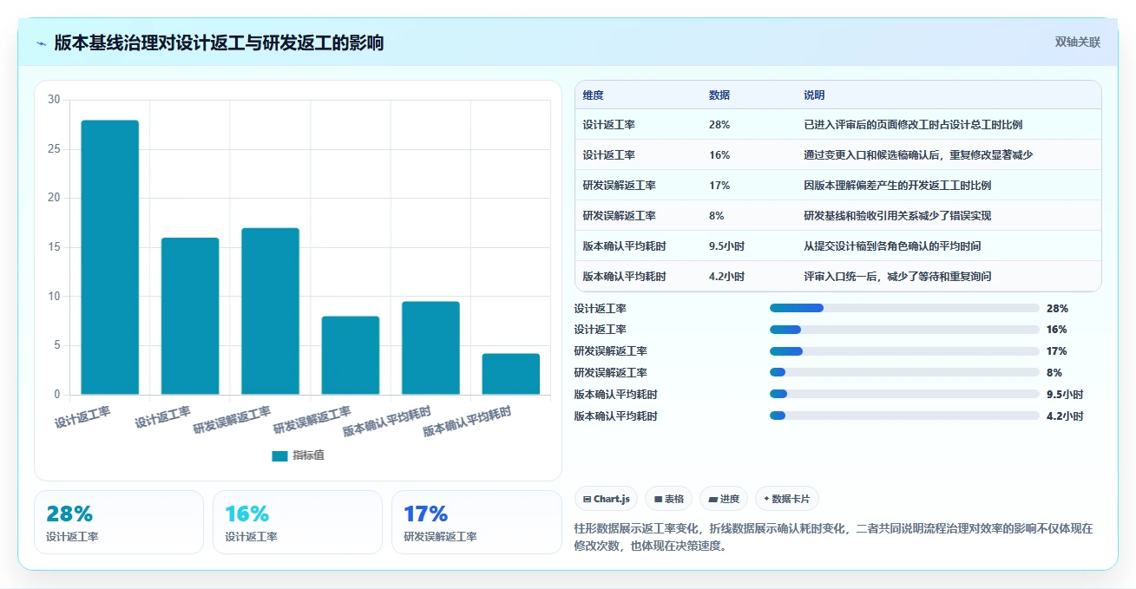Click the 进度 tag
This screenshot has height=589, width=1136.
click(x=724, y=499)
